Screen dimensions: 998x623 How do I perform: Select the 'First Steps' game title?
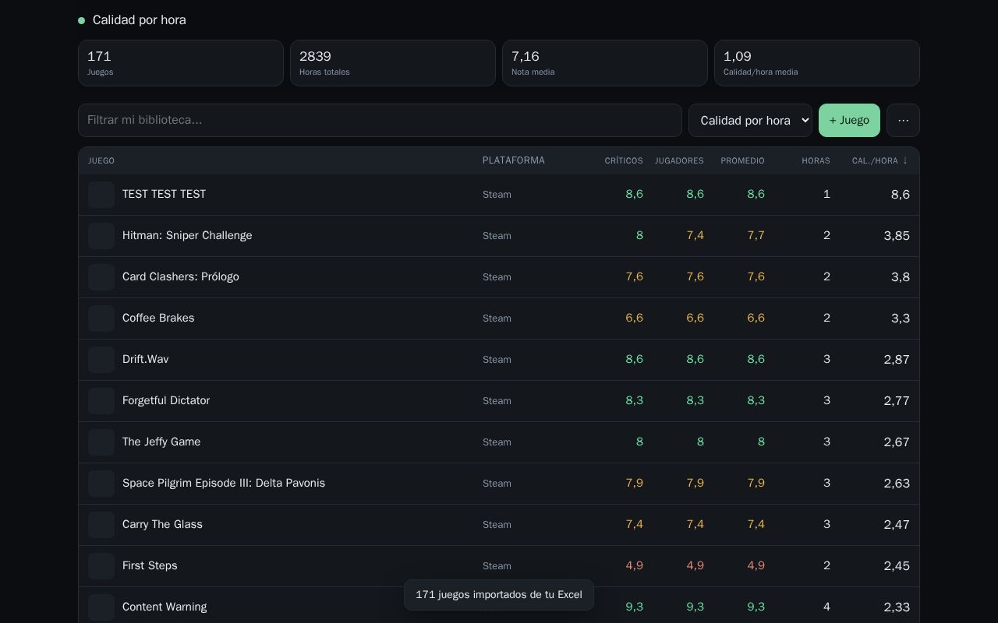pos(150,565)
